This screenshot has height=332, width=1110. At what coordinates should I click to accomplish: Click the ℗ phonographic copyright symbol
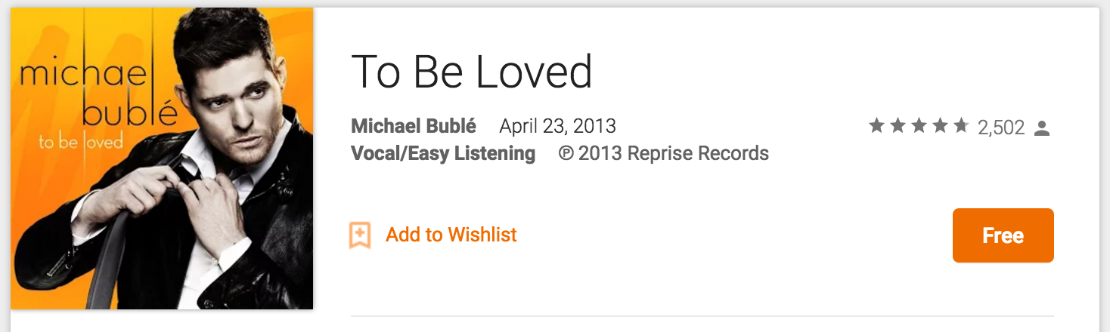566,154
